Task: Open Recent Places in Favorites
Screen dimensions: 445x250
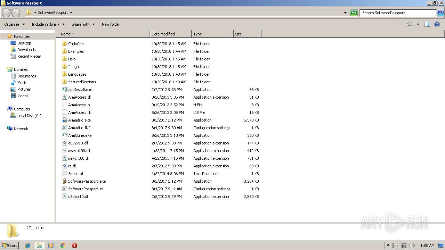Action: 29,56
